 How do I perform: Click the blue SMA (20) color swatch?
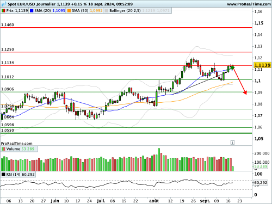[x=32, y=11]
